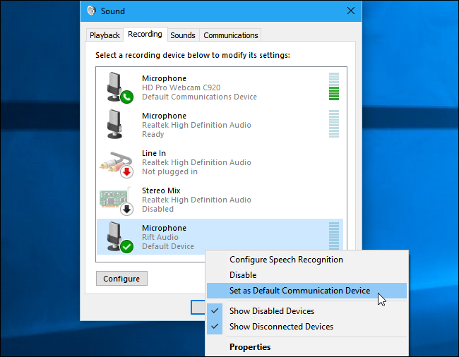This screenshot has width=459, height=357.
Task: Click the Realtek microphone level meter
Action: (334, 124)
